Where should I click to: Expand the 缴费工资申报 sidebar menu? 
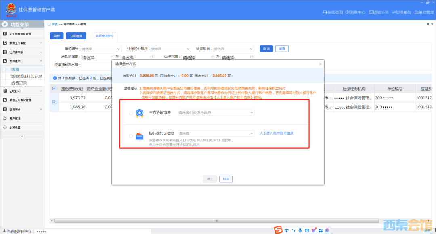pos(22,43)
